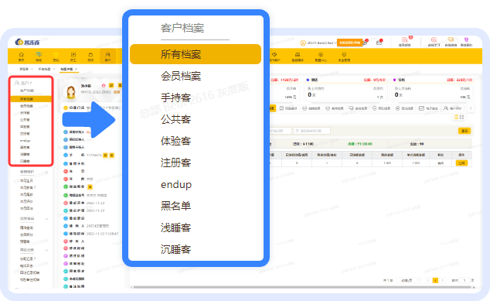Open the speech bubble icon tab in the record strip

[358, 108]
